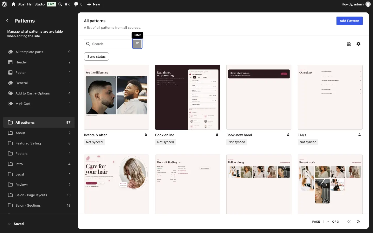Viewport: 373px width, 233px height.
Task: Select All template parts category
Action: pos(39,52)
